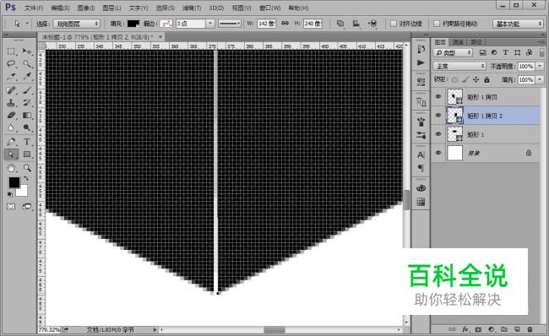Open the 文件(F) menu
Image resolution: width=549 pixels, height=336 pixels.
34,8
